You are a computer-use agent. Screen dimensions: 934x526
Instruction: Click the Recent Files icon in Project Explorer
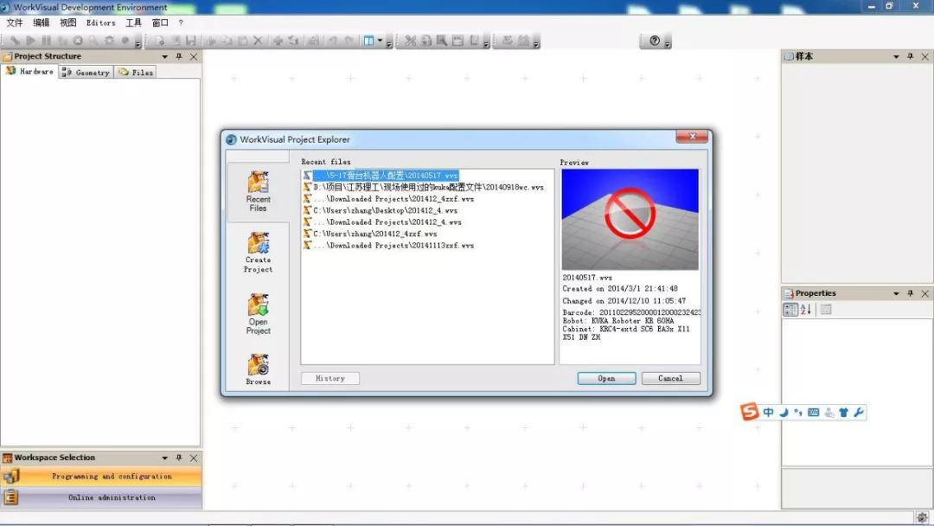[x=258, y=183]
